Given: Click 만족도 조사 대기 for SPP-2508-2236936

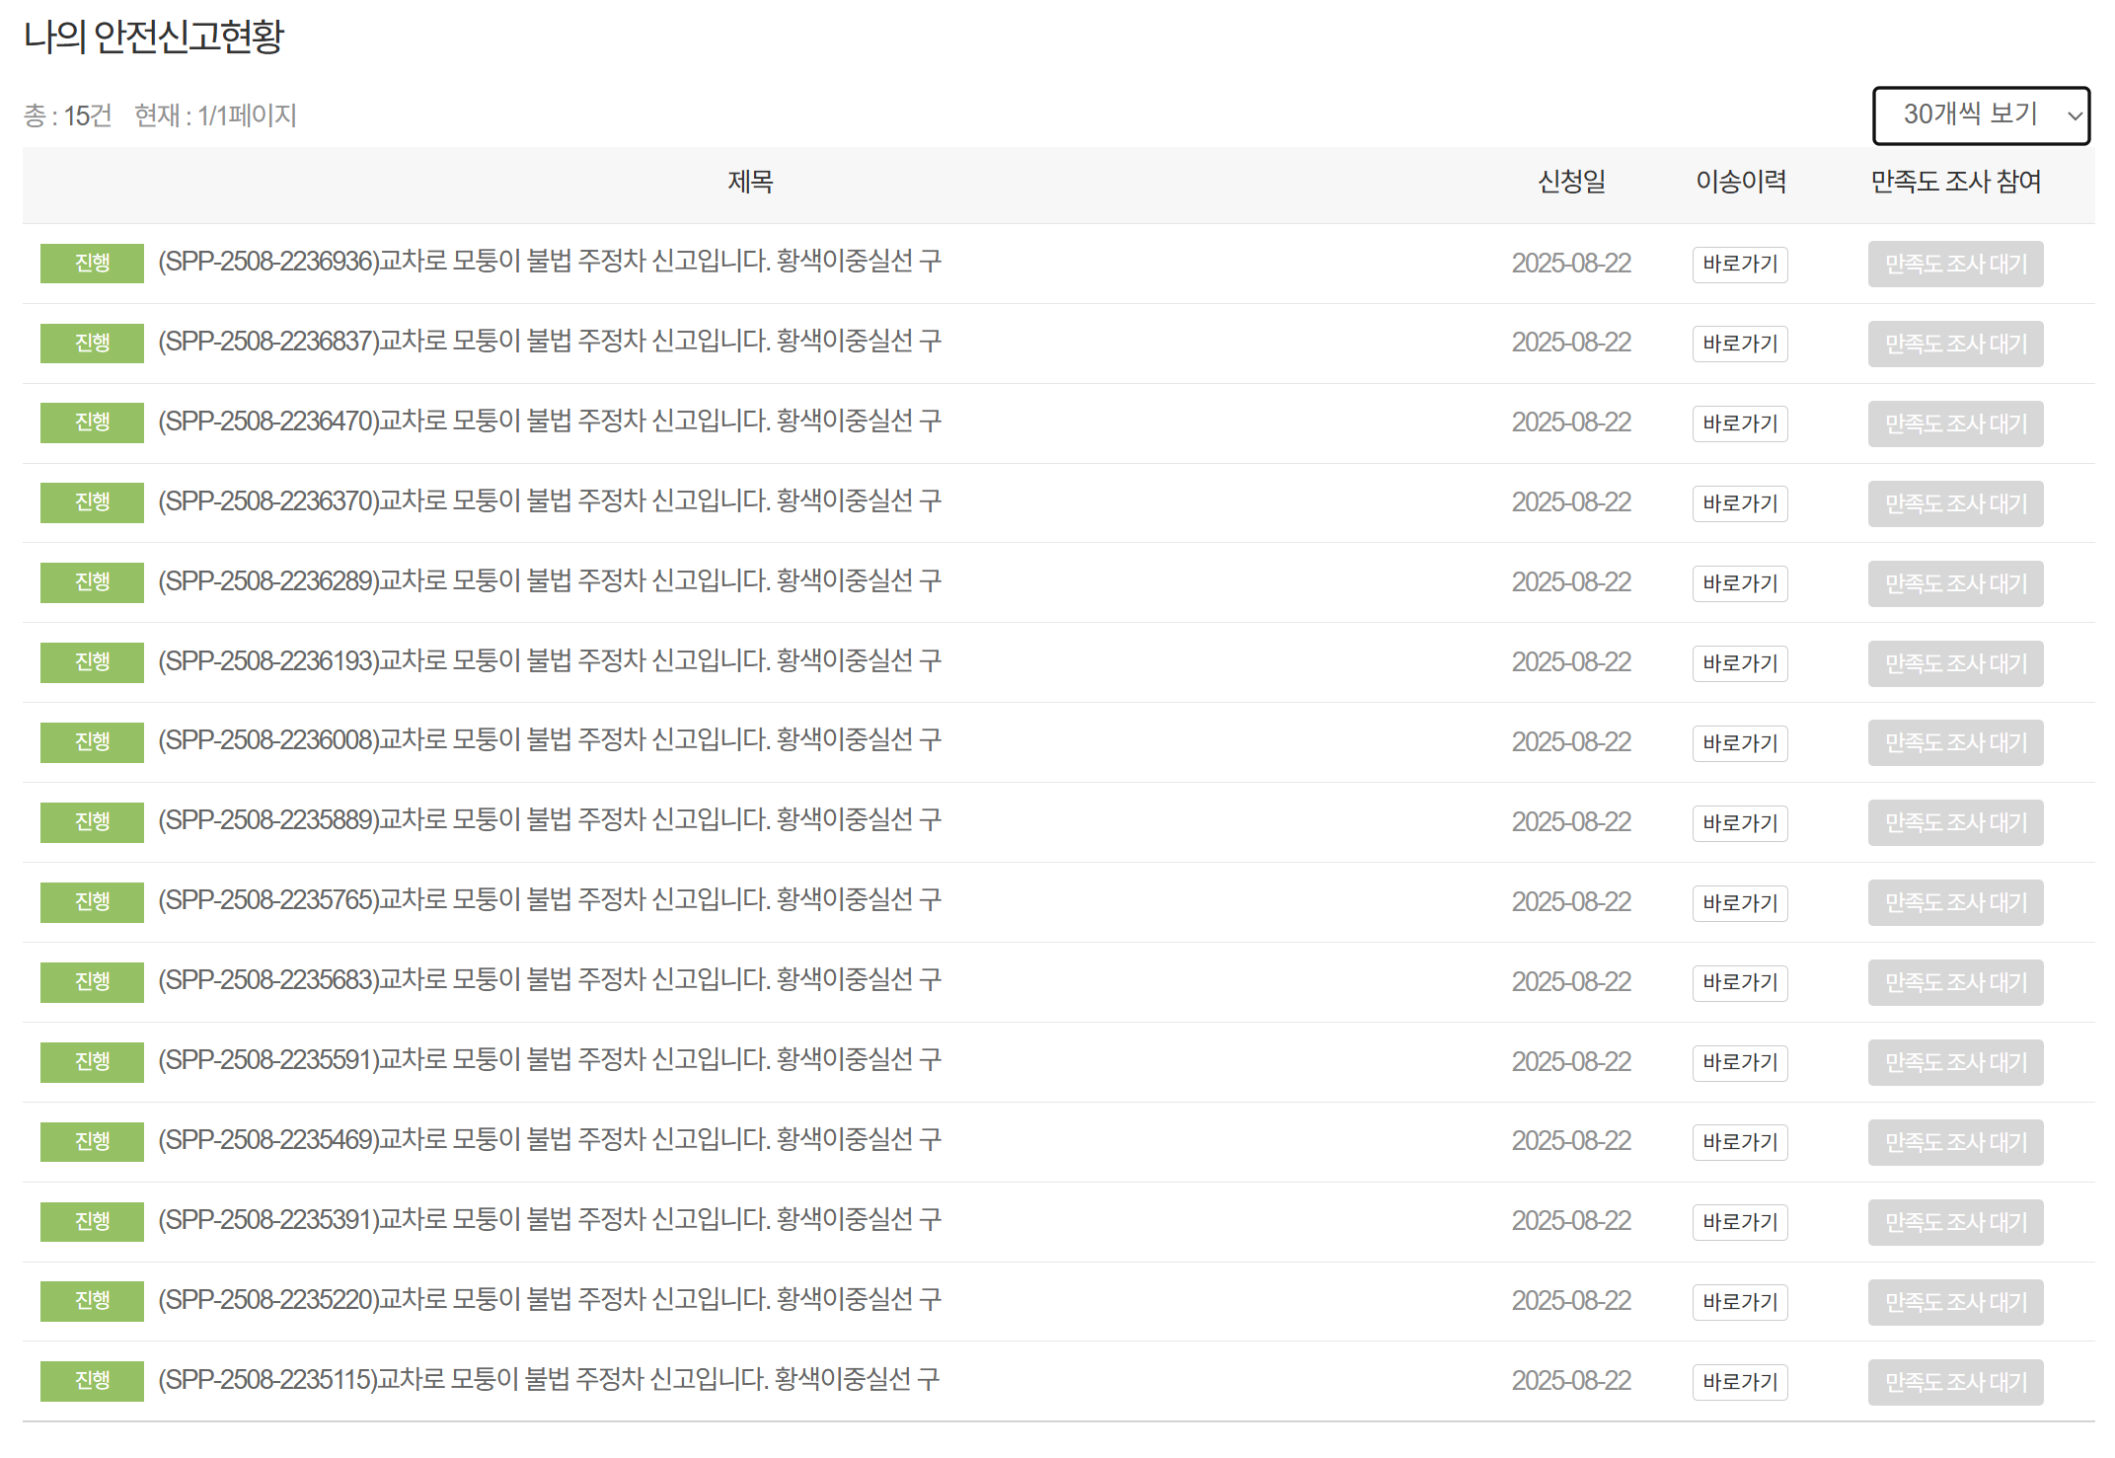Looking at the screenshot, I should tap(1954, 264).
